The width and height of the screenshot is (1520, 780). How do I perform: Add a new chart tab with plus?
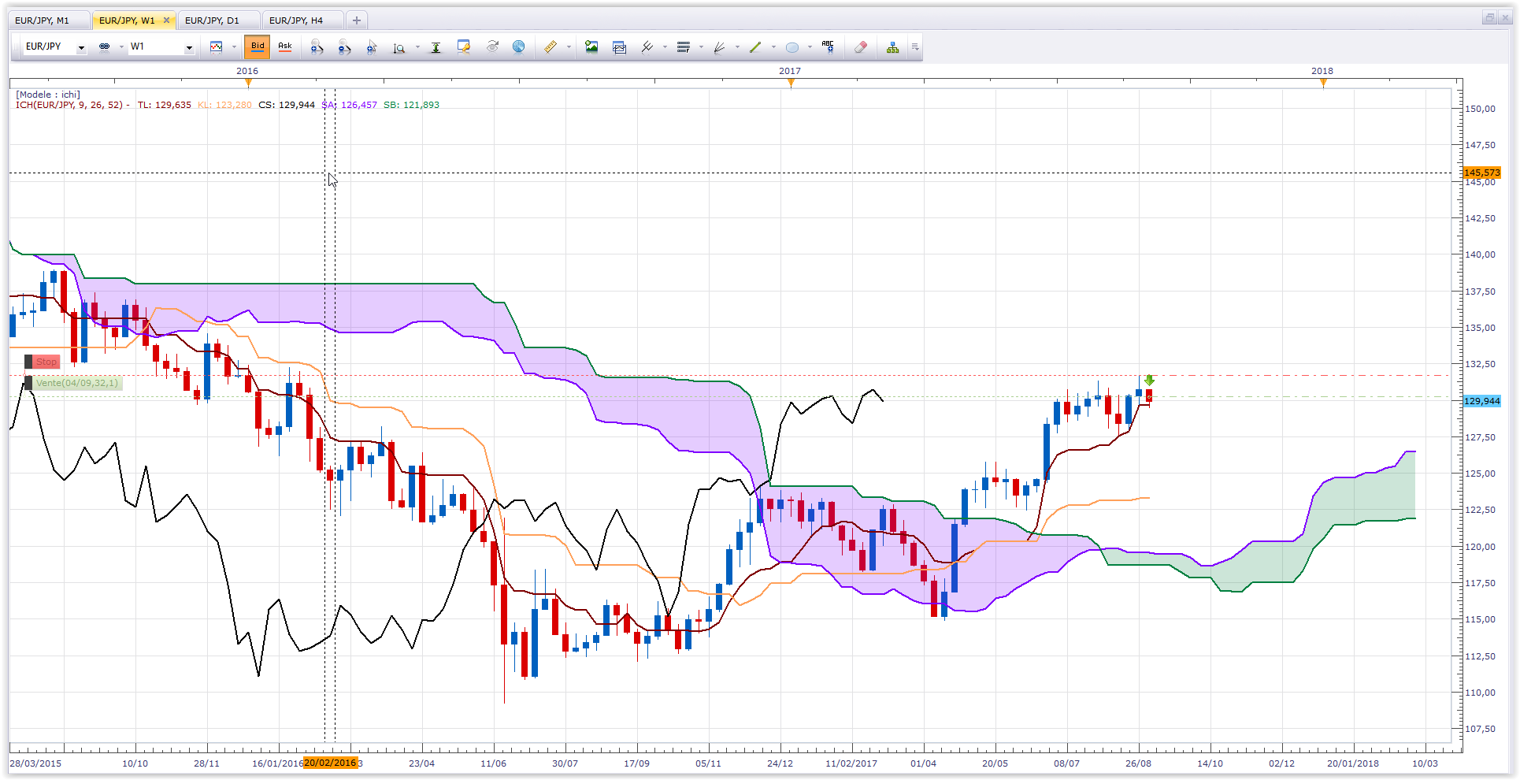pyautogui.click(x=357, y=20)
